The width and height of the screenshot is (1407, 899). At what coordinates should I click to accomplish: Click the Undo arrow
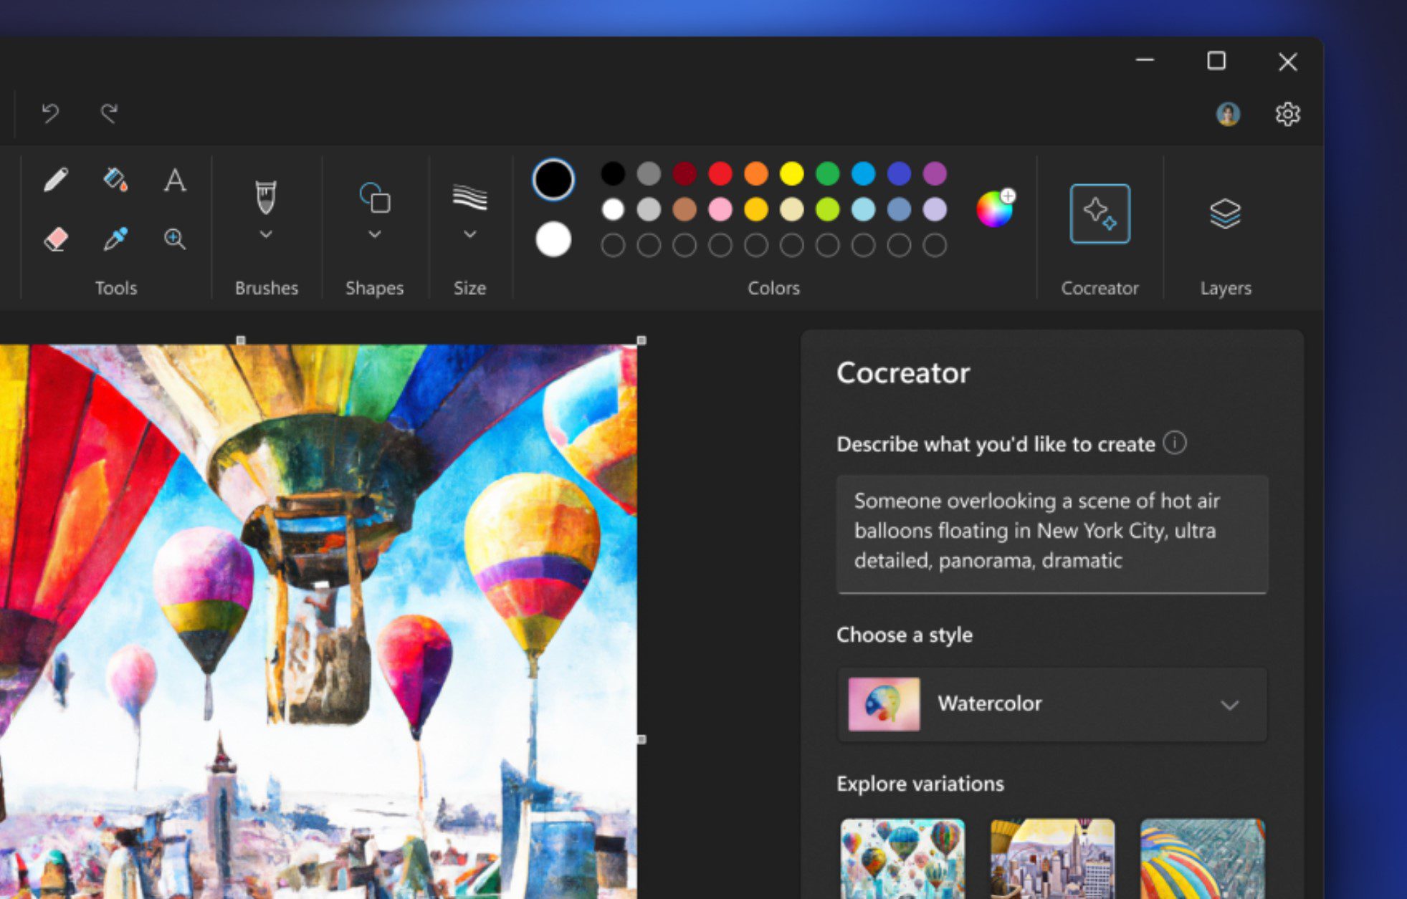(50, 113)
